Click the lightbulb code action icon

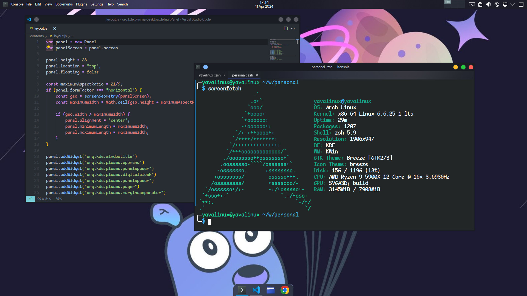click(x=49, y=47)
